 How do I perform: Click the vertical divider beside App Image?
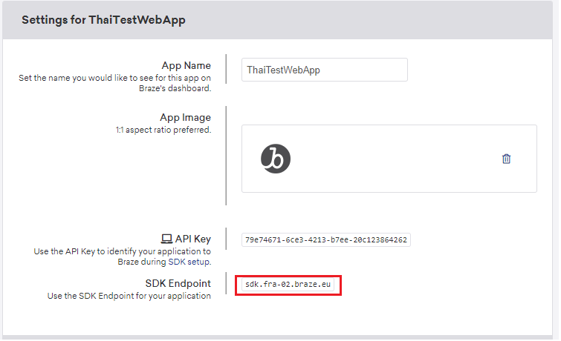(226, 156)
